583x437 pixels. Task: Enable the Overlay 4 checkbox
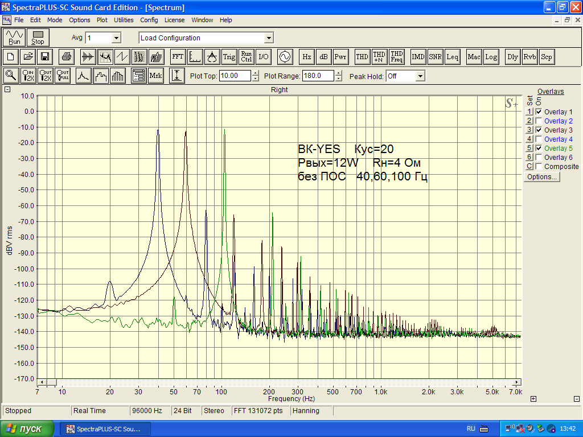pyautogui.click(x=539, y=139)
